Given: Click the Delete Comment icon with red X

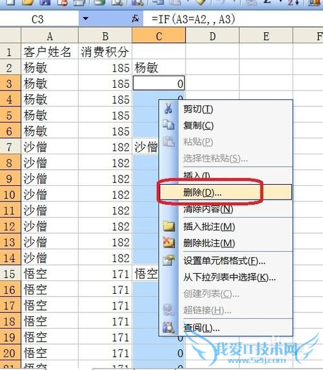Looking at the screenshot, I should coord(169,243).
